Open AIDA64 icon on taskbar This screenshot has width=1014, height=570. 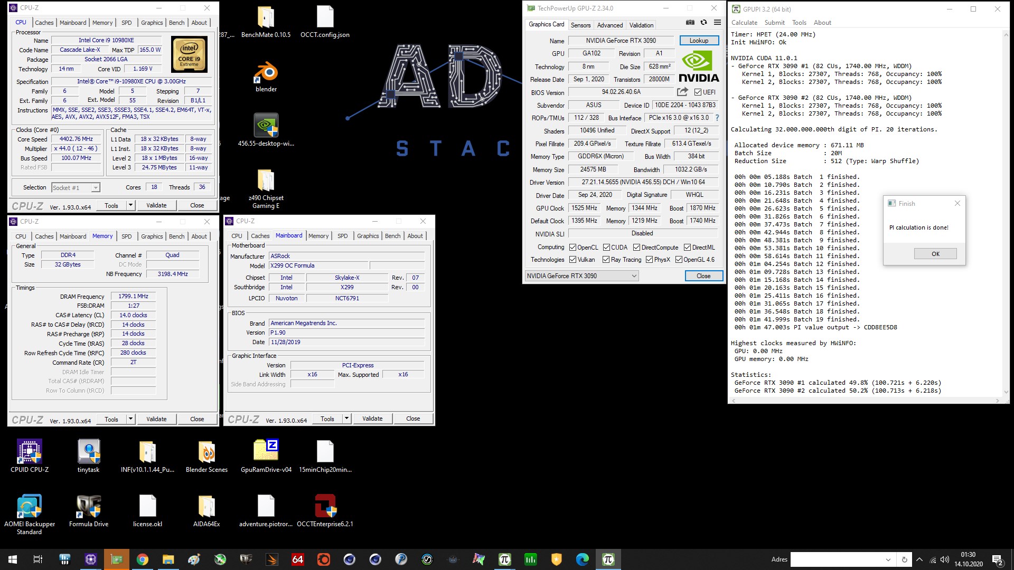click(298, 559)
